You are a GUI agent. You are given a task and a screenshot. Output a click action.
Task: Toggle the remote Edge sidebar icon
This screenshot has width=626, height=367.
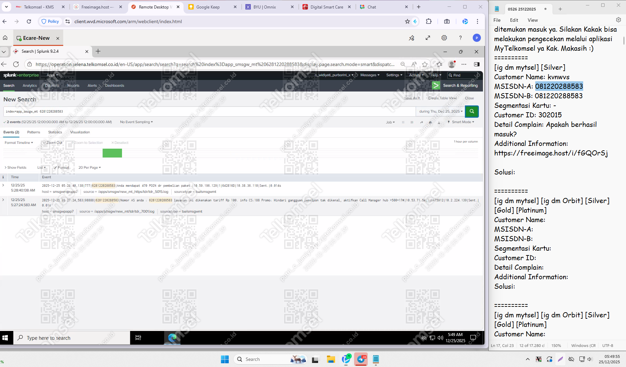[477, 64]
